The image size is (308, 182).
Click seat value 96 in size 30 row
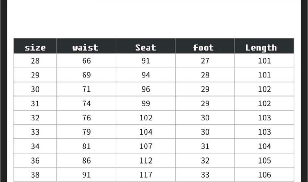point(146,89)
